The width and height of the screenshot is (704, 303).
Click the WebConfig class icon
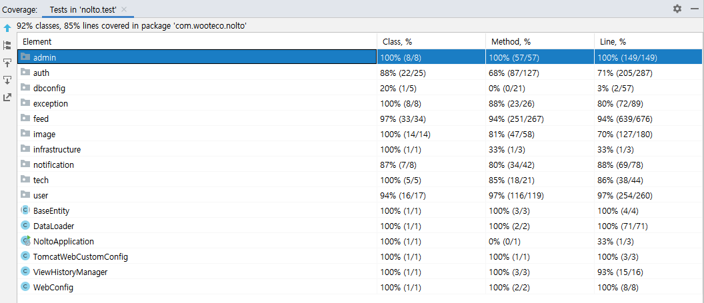[25, 287]
